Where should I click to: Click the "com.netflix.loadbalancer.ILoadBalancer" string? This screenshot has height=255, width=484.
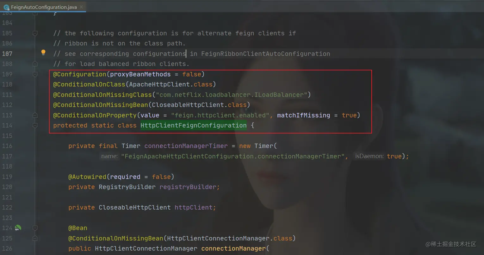(x=232, y=95)
